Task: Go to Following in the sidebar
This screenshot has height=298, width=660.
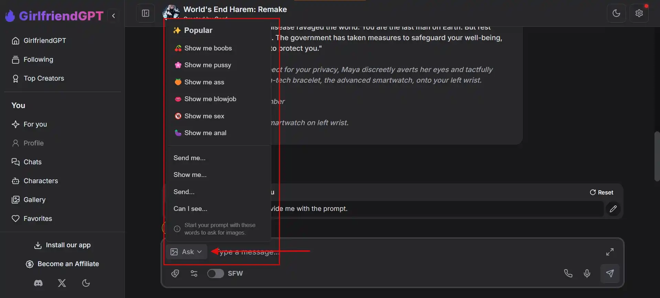Action: point(32,59)
